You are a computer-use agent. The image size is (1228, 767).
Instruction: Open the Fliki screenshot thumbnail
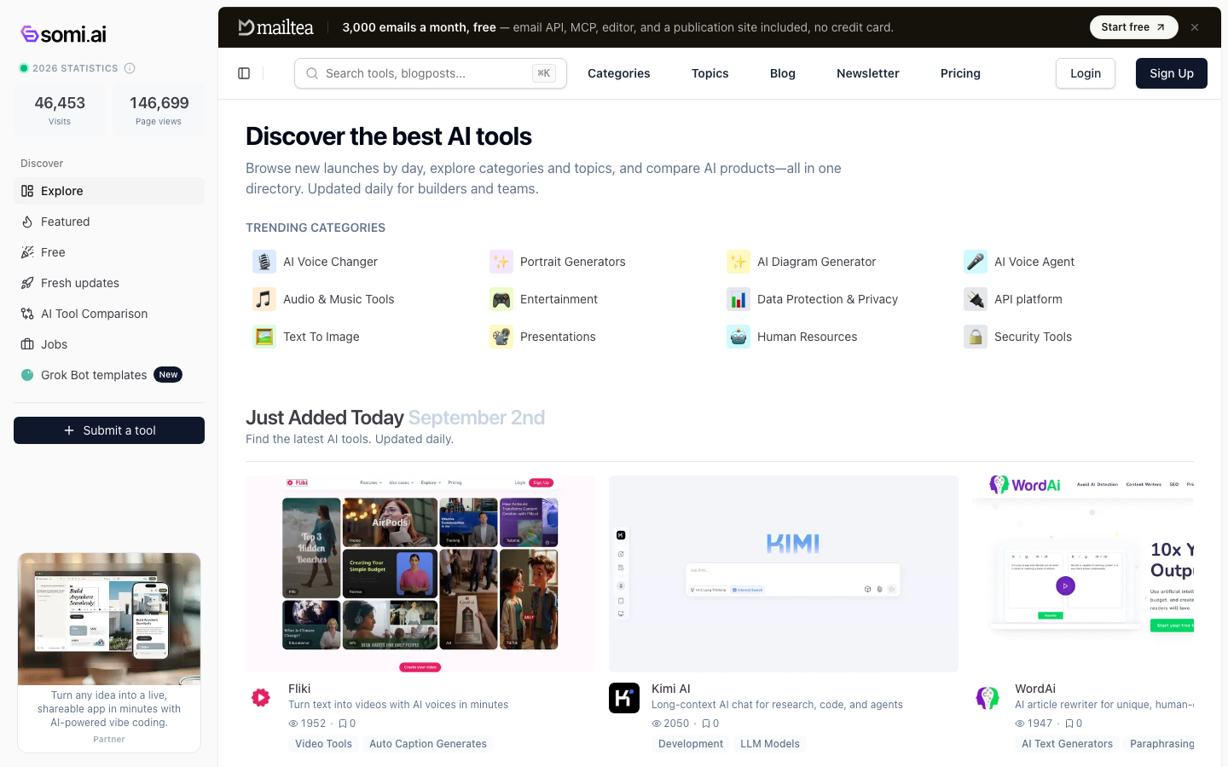420,574
